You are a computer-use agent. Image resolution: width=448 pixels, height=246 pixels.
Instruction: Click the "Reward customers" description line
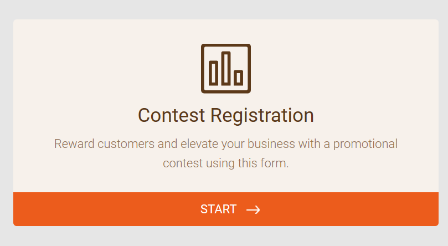[x=225, y=144]
